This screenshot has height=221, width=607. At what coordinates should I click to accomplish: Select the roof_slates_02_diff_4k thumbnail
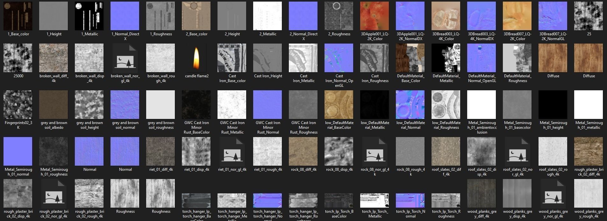click(x=446, y=151)
